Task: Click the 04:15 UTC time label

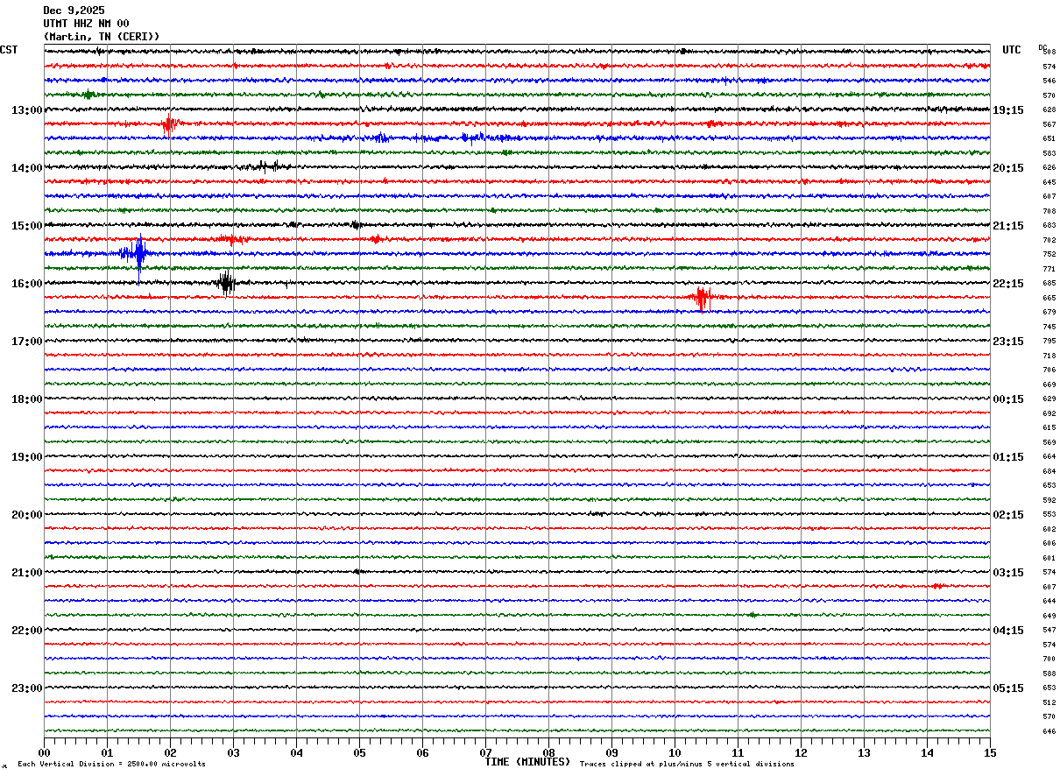Action: click(1008, 631)
